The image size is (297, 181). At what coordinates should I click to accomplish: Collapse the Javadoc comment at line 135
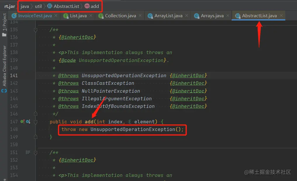(35, 30)
